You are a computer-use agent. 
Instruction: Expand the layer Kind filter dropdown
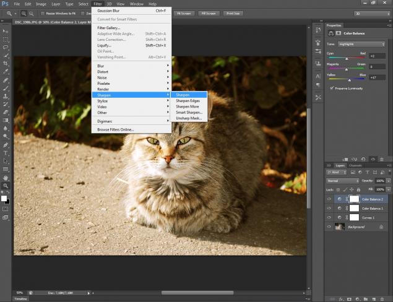pos(338,173)
